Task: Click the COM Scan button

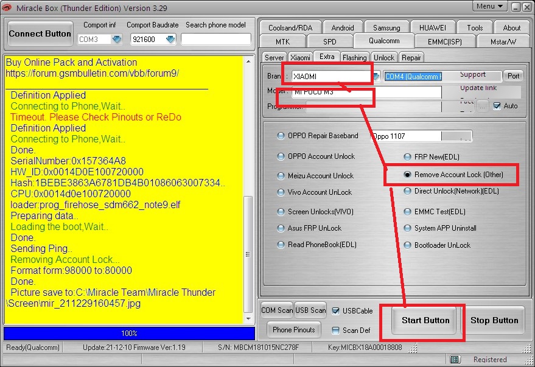Action: 277,310
